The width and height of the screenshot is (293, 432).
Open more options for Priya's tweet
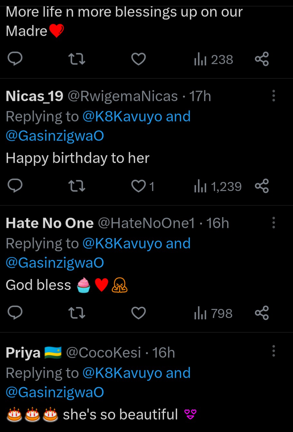pos(274,351)
